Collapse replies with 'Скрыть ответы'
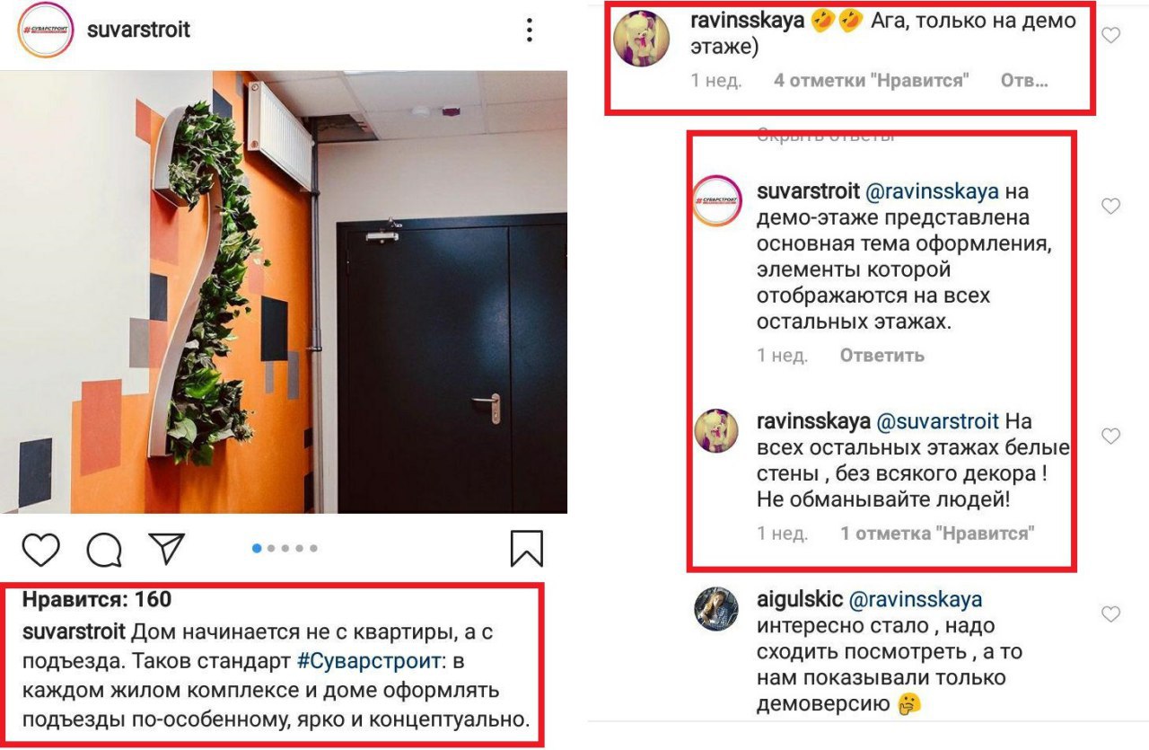 pos(826,137)
